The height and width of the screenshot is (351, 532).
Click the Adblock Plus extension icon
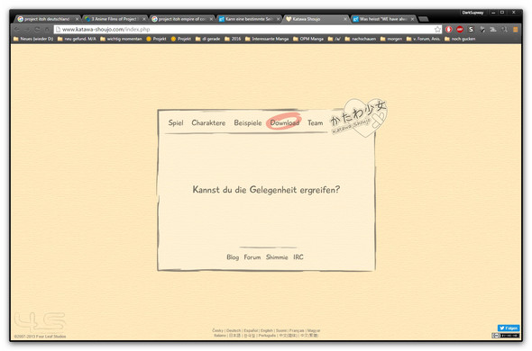click(x=460, y=30)
